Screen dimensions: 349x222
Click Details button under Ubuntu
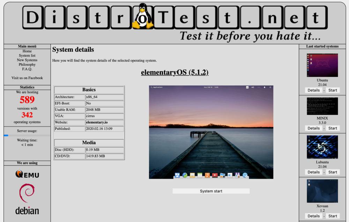313,90
